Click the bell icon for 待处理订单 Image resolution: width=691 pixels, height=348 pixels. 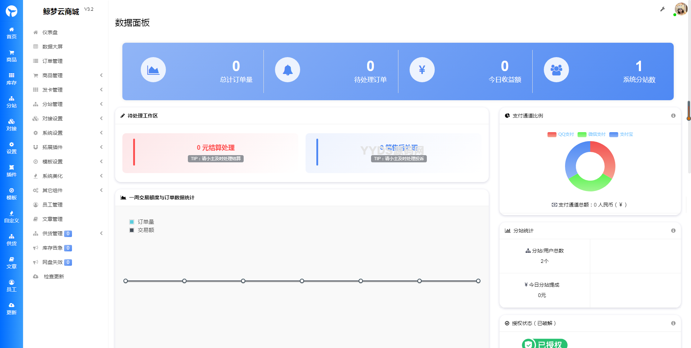(287, 70)
